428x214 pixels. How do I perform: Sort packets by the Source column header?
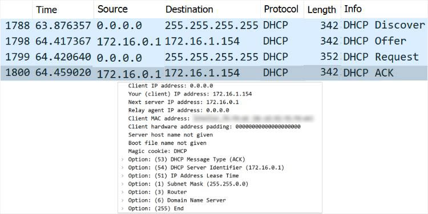pyautogui.click(x=112, y=9)
